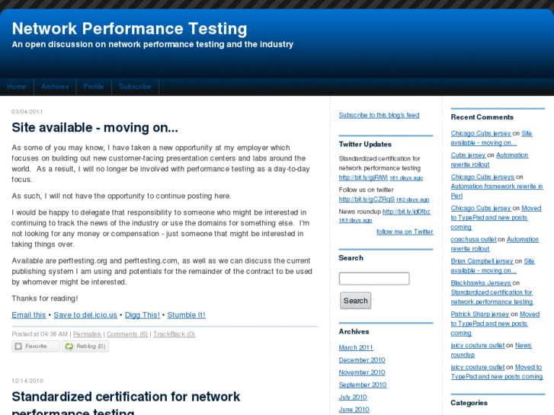Open 'Moved to TypePad and new posts coming' bottom link
This screenshot has height=415, width=554.
497,372
